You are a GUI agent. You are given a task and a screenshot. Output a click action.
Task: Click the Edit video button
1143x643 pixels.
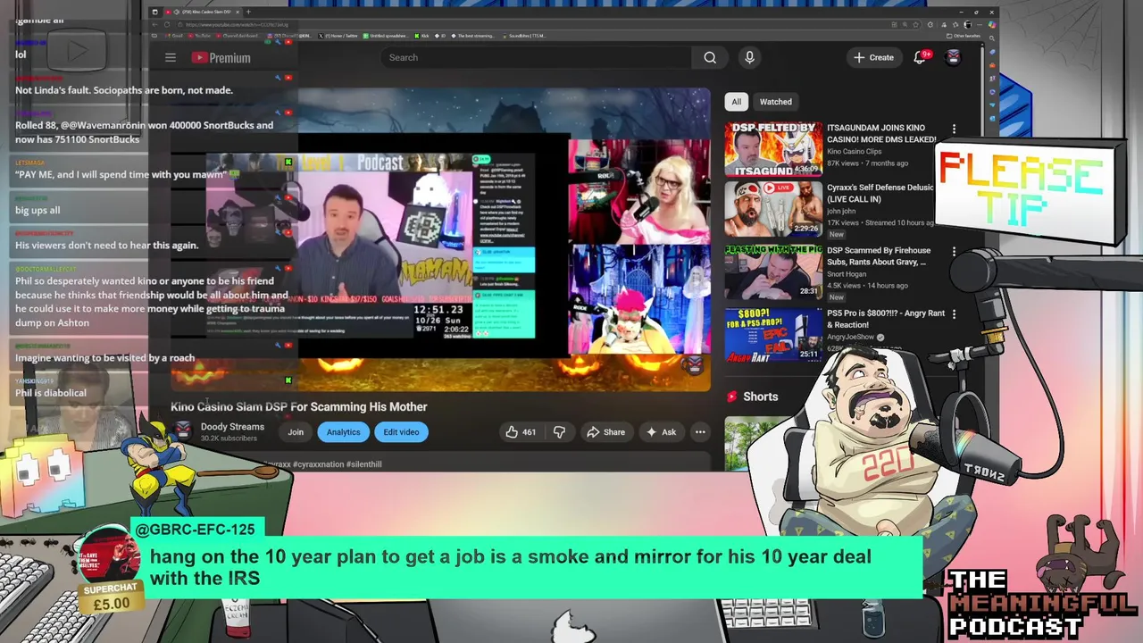click(x=401, y=432)
